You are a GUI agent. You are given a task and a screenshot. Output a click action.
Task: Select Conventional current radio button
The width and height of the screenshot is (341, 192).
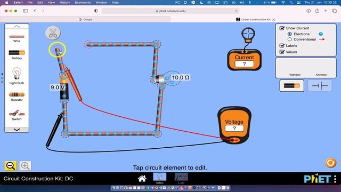click(x=290, y=39)
